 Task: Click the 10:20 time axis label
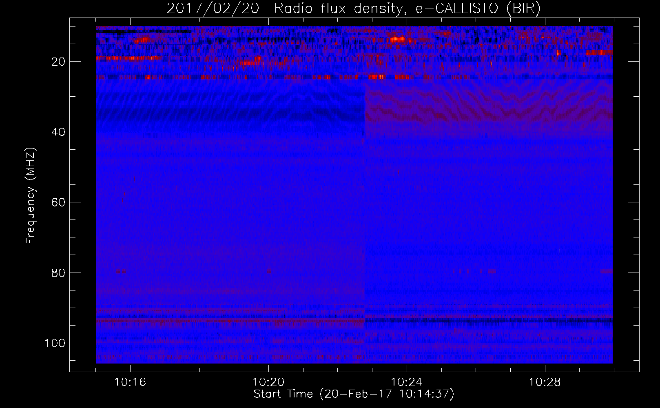coord(268,382)
